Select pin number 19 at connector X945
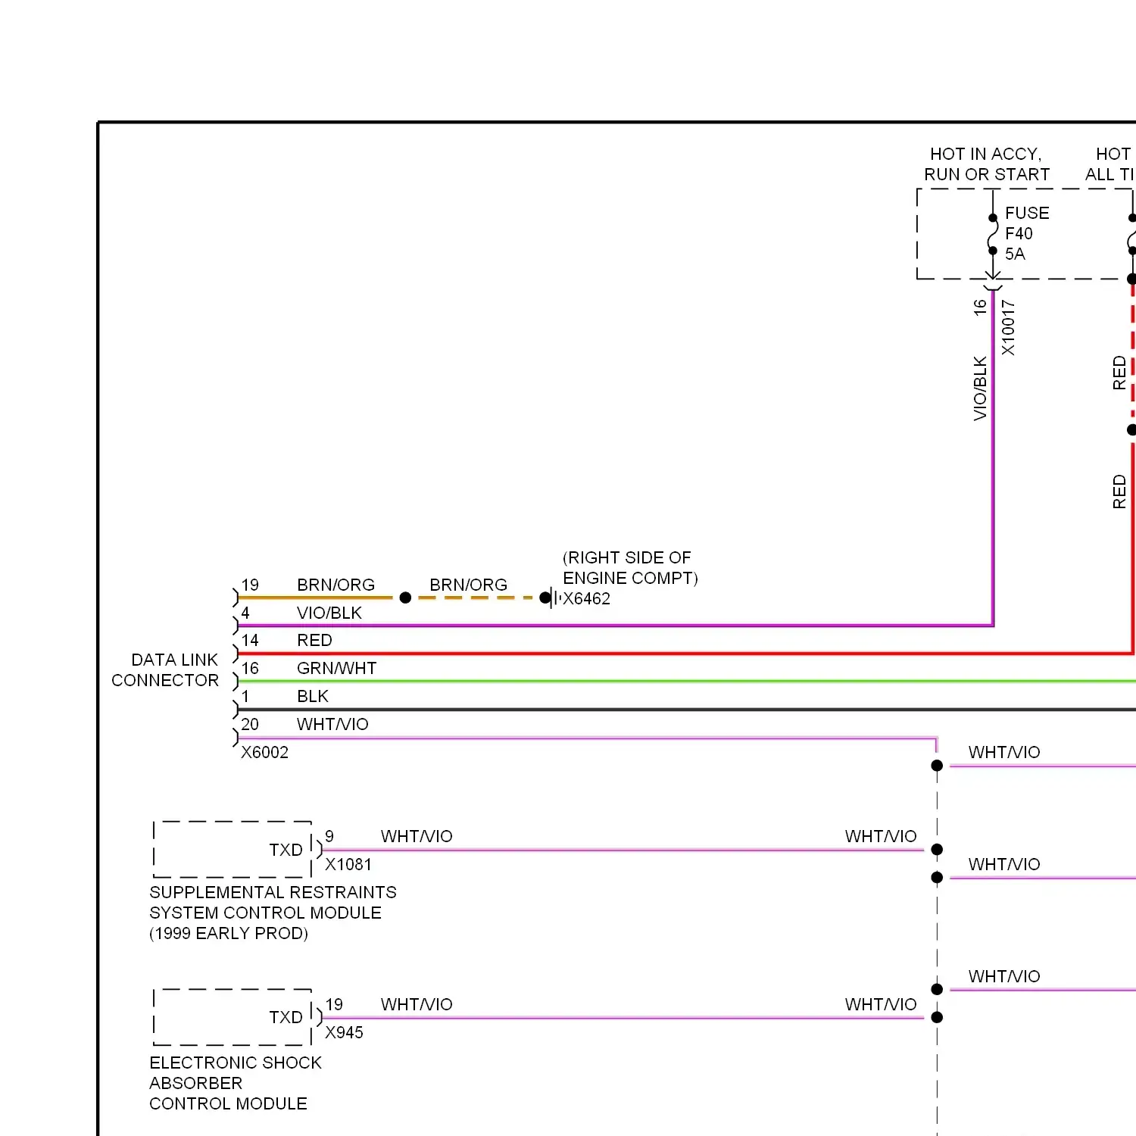The image size is (1136, 1136). pos(334,1004)
